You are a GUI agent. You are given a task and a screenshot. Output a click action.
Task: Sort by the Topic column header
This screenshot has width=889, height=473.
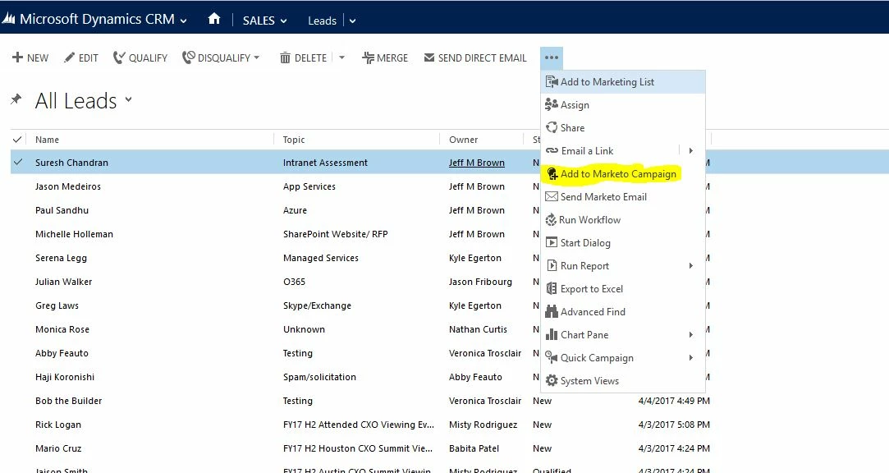pyautogui.click(x=294, y=140)
